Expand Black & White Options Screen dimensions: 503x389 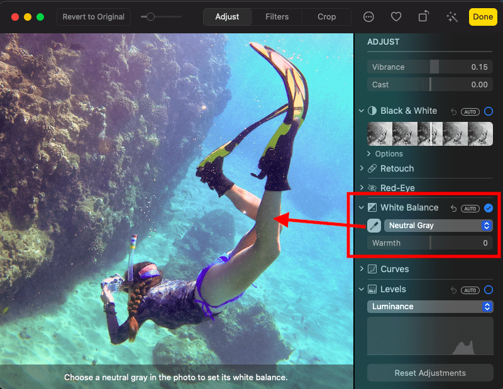368,153
